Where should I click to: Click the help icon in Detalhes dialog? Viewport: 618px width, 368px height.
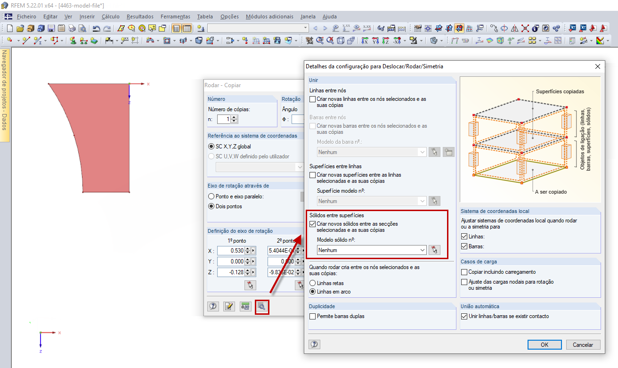point(314,344)
